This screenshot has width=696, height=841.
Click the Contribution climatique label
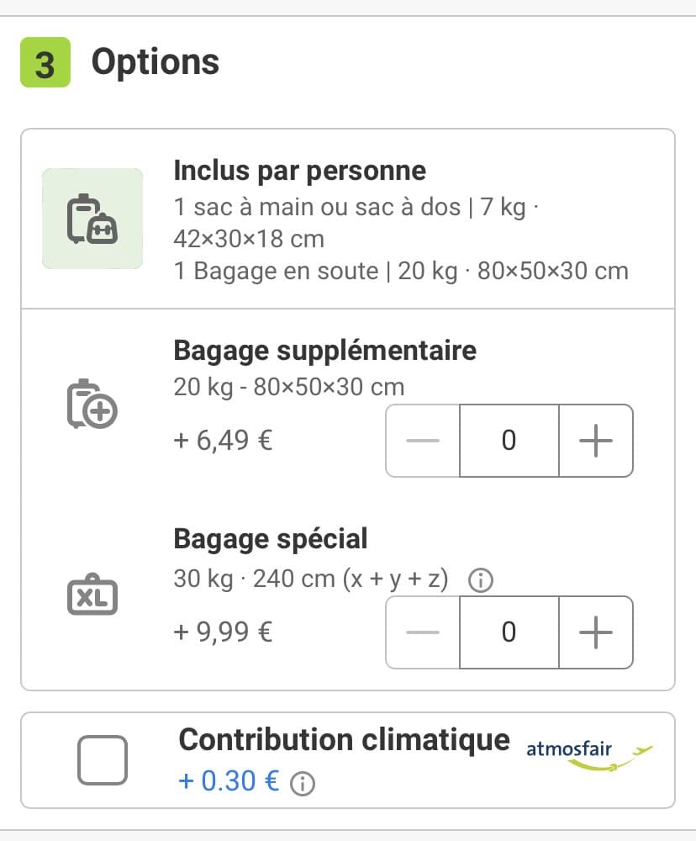[344, 740]
